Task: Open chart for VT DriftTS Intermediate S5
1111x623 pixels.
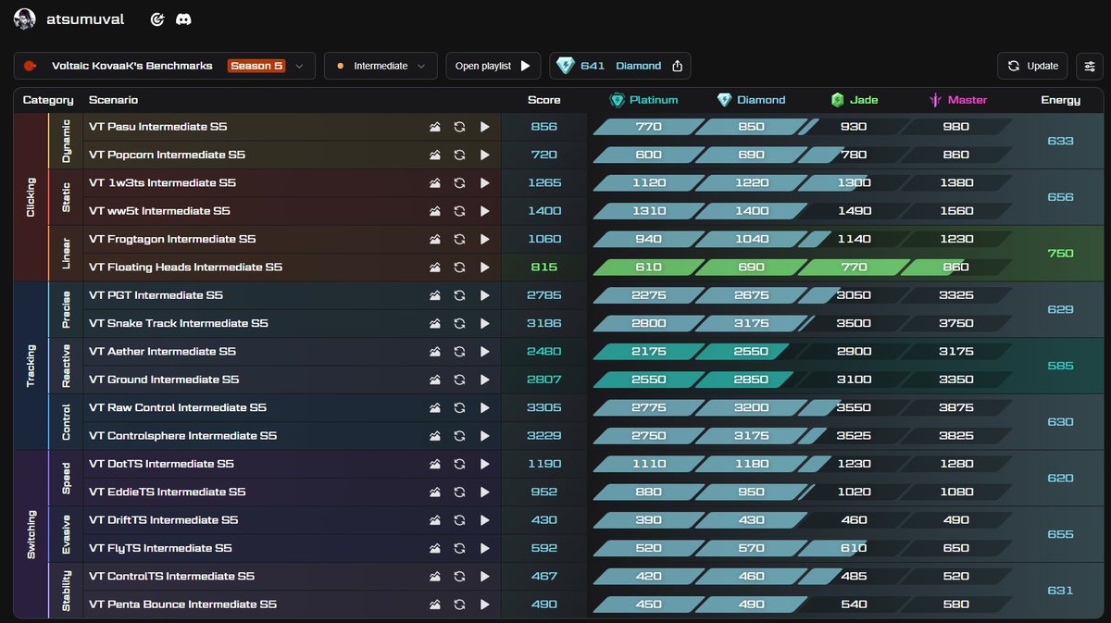Action: [435, 520]
